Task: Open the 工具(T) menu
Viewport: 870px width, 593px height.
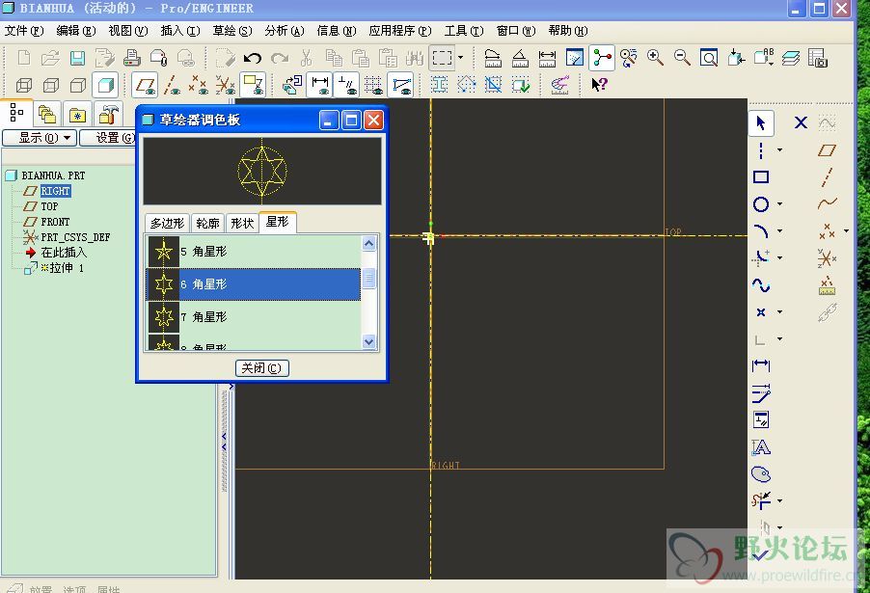Action: click(x=464, y=31)
